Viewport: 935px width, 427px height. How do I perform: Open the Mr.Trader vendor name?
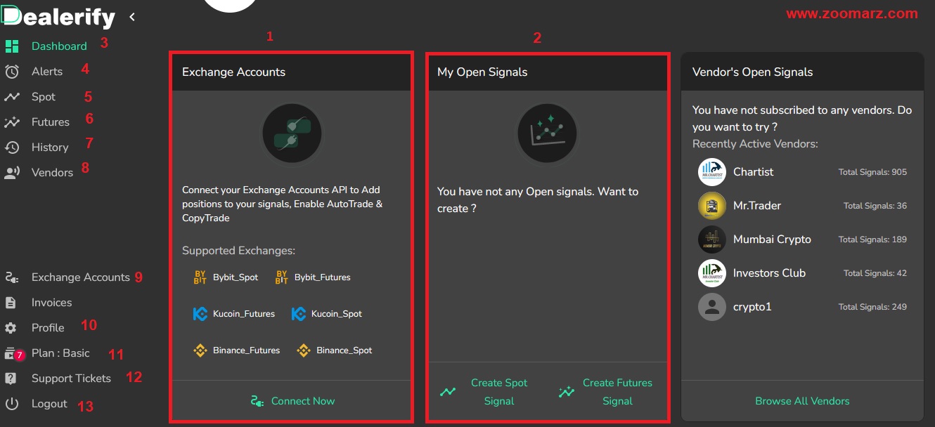[x=757, y=206]
